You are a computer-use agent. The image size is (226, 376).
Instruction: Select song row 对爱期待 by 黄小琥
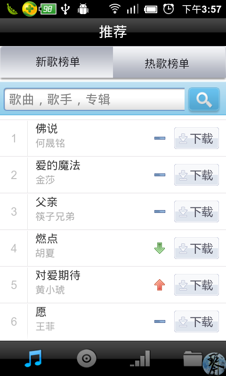coord(113,285)
